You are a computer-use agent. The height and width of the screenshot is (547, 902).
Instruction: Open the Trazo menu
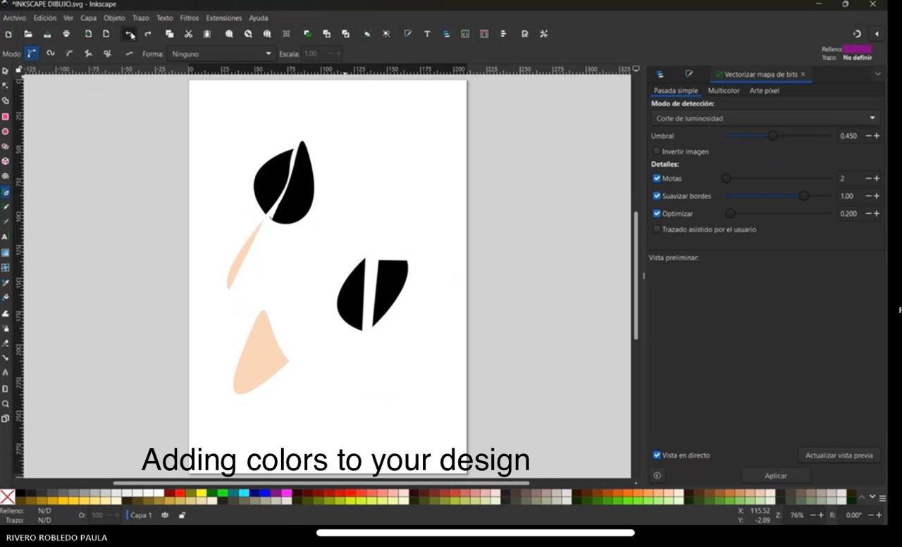[x=140, y=18]
